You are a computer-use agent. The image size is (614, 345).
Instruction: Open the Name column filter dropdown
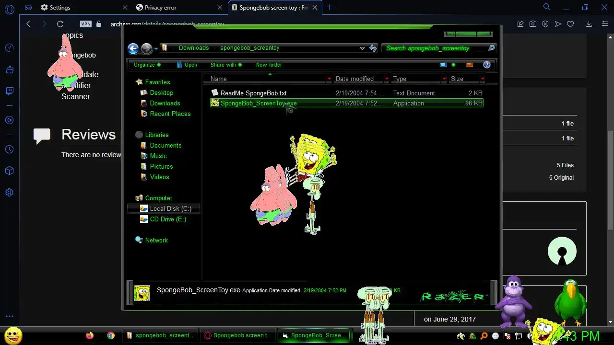tap(329, 79)
